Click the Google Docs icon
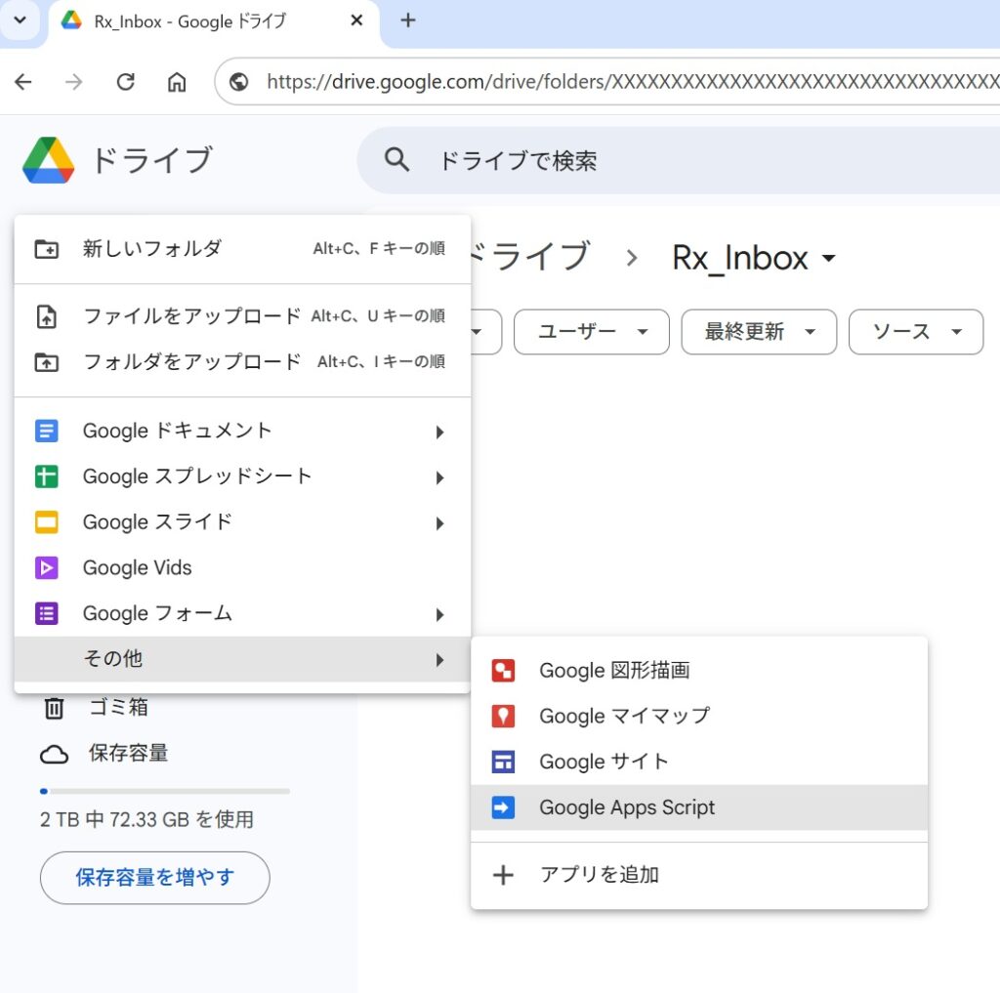This screenshot has height=993, width=1000. pos(46,431)
